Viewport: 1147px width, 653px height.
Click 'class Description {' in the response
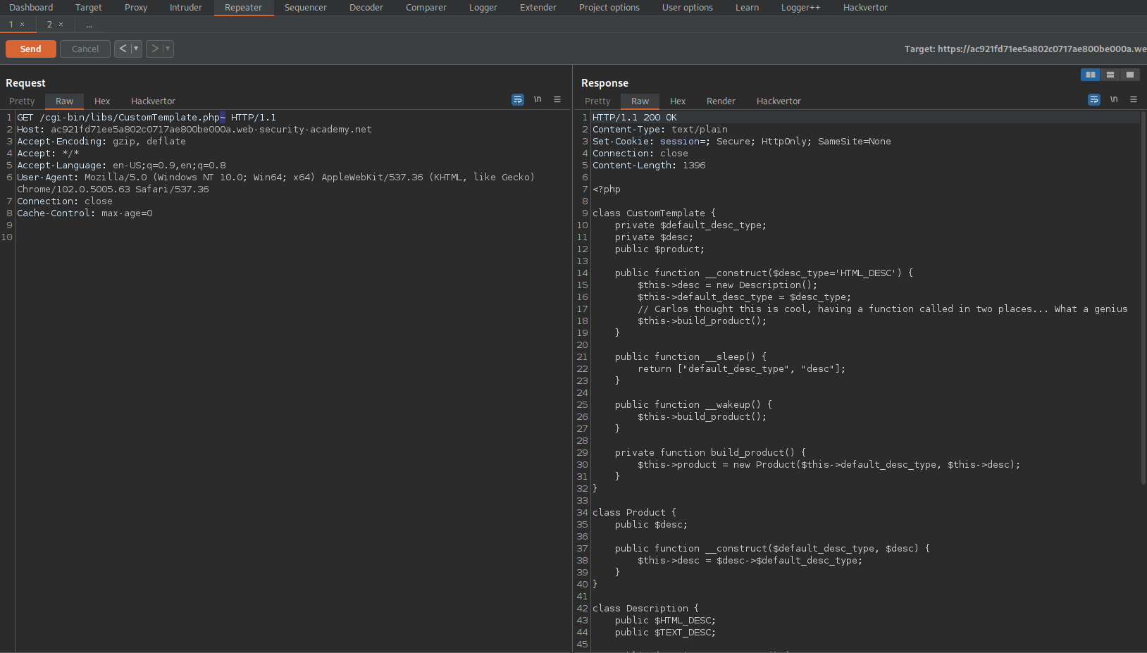(646, 609)
